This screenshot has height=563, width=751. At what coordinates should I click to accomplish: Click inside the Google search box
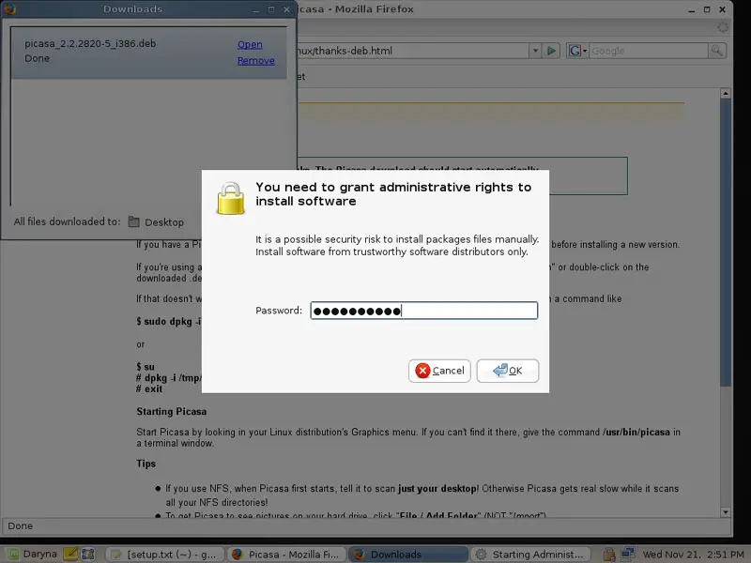click(x=649, y=51)
